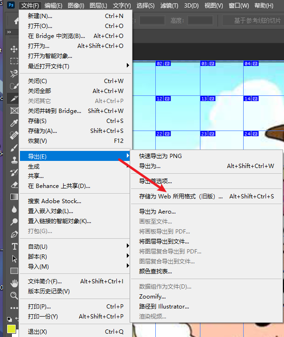284x337 pixels.
Task: Open the 窗口(W) menu
Action: pos(238,5)
